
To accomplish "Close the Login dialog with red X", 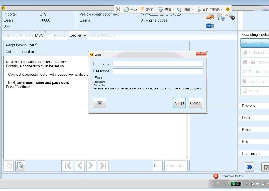I will pyautogui.click(x=201, y=54).
